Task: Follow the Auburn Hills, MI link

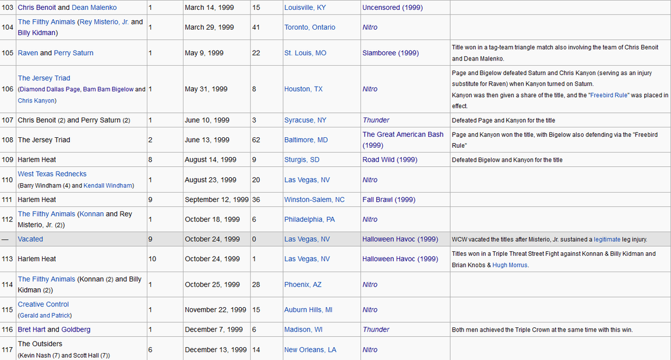Action: tap(308, 310)
